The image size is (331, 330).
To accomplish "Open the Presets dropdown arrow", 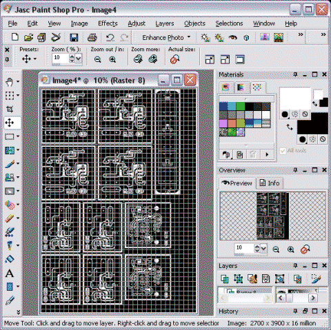I will coord(35,59).
